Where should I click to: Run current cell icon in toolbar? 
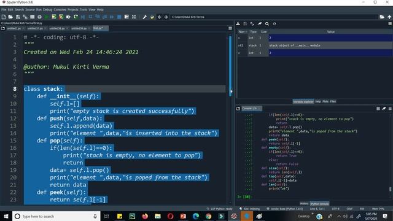pos(53,17)
